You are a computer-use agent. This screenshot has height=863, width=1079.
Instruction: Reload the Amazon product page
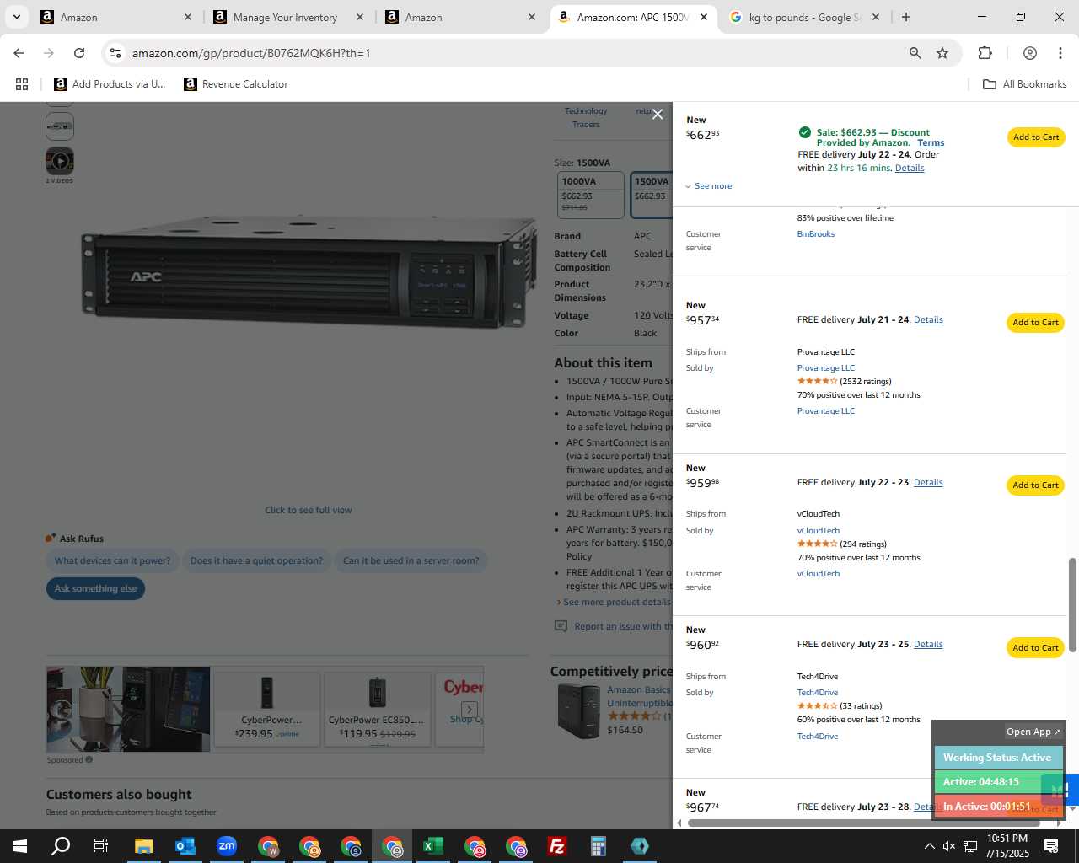[79, 53]
